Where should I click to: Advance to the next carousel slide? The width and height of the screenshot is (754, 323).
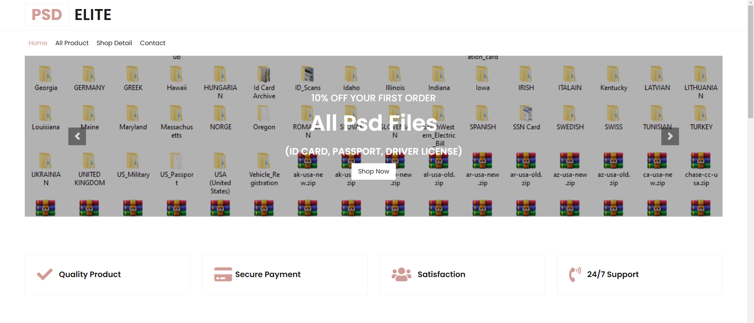(x=670, y=136)
